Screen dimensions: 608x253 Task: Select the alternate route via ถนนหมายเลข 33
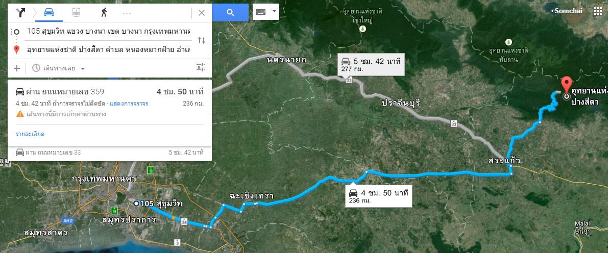110,153
